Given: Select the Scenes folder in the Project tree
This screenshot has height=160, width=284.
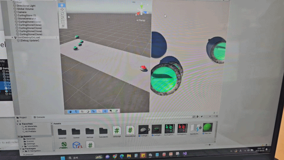Looking at the screenshot, I should point(29,141).
